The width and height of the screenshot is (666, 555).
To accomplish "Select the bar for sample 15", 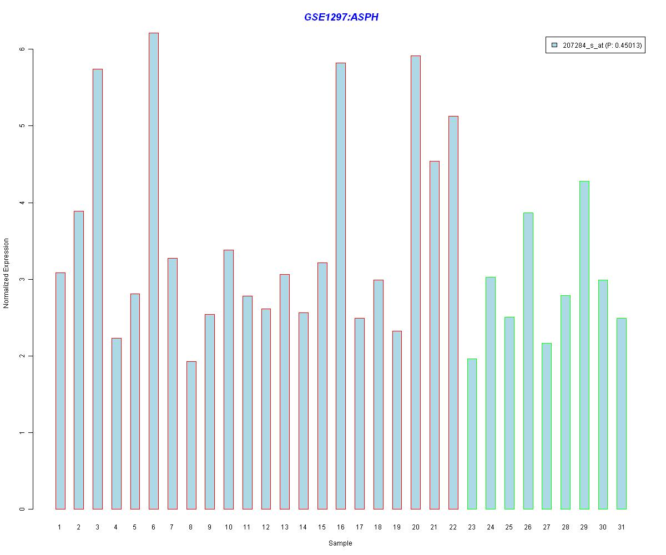I will click(x=322, y=386).
